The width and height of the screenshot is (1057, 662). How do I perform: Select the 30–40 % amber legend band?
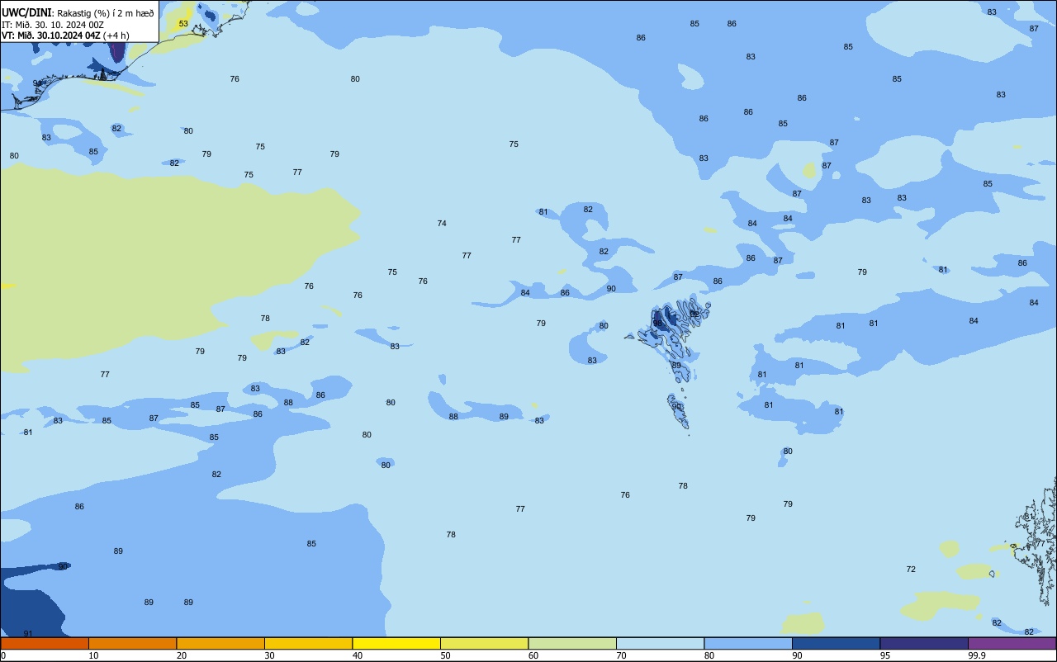coord(308,643)
